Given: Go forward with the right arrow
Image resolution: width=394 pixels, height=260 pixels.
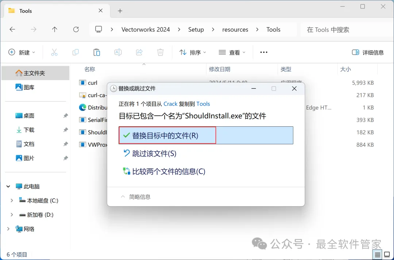Looking at the screenshot, I should click(x=34, y=30).
